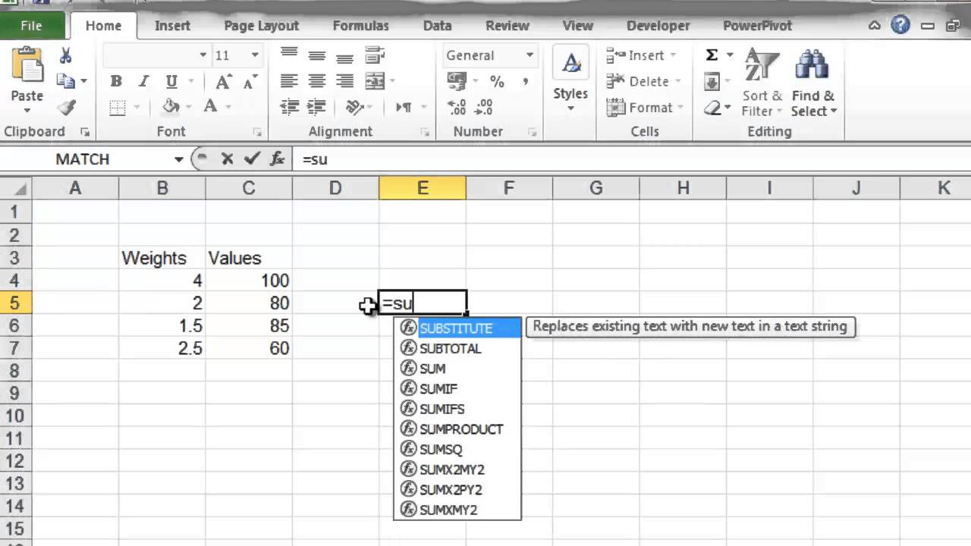Click the Help question mark icon
The width and height of the screenshot is (971, 546).
coord(900,25)
